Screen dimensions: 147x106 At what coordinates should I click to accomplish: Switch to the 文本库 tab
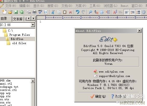click(18, 19)
